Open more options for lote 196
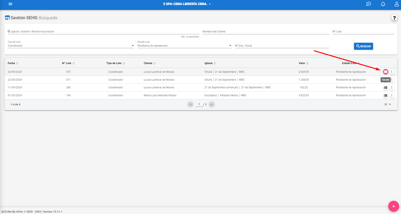Viewport: 401px width, 214px height. coord(392,95)
